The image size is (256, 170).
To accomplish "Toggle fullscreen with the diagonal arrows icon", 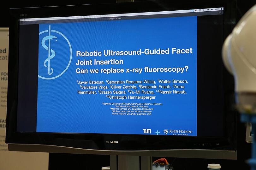I will pos(220,12).
